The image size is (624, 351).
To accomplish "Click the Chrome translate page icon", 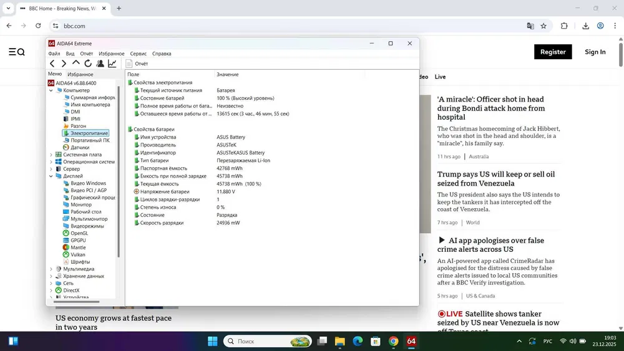I will coord(530,26).
